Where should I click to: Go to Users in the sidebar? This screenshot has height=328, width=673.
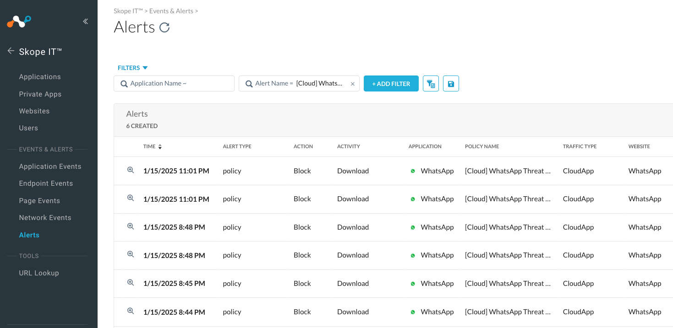tap(28, 128)
